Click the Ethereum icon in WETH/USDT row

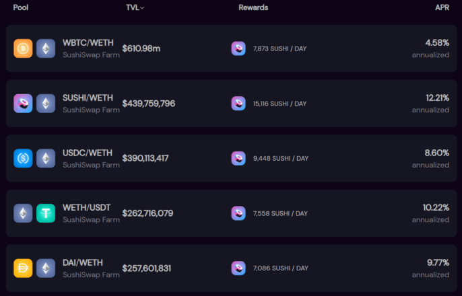[x=23, y=213]
